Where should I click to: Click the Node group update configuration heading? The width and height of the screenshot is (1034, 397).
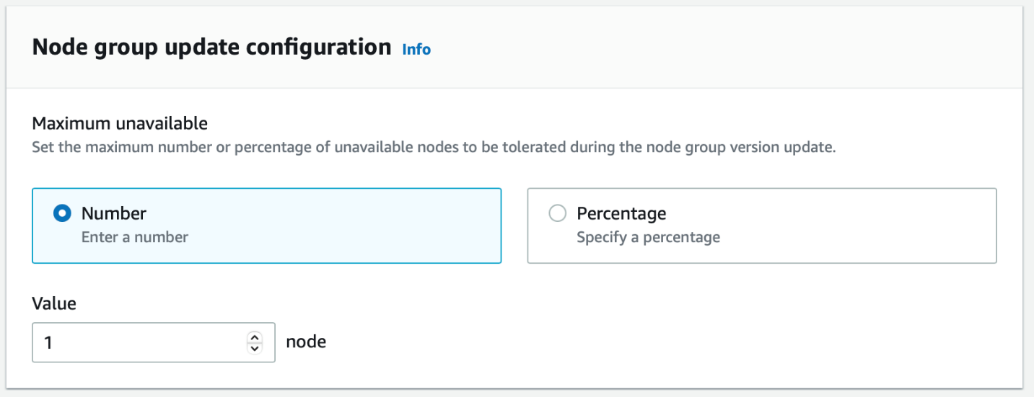coord(211,48)
